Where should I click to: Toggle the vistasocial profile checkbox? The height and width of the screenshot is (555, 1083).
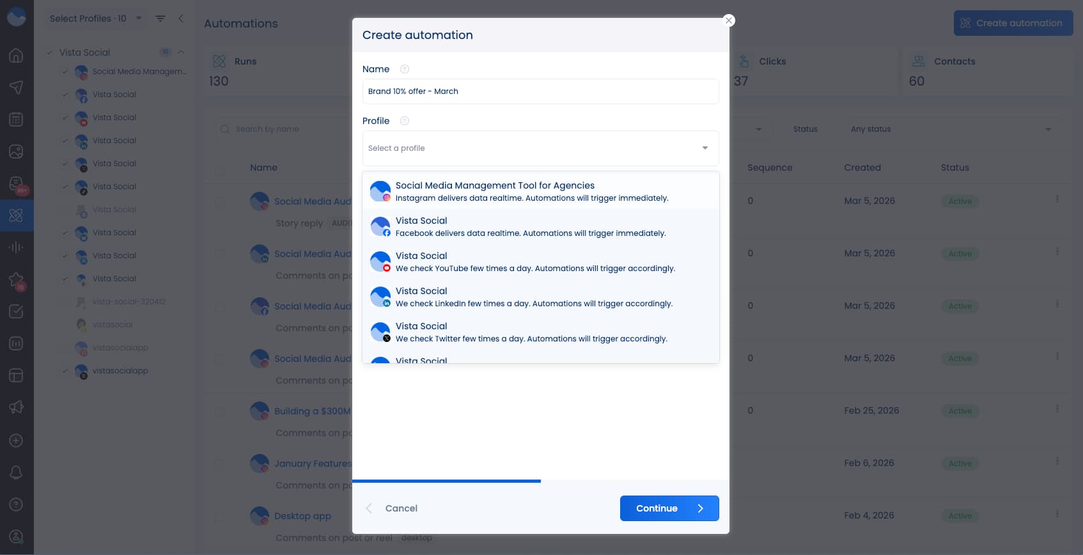click(65, 325)
